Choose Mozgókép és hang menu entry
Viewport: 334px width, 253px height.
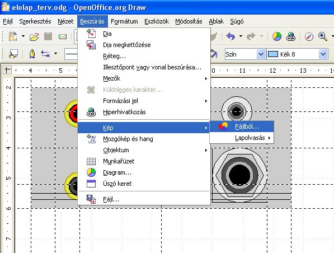point(144,139)
